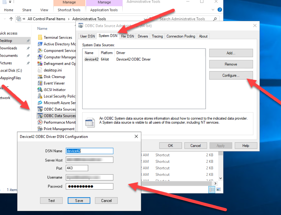The width and height of the screenshot is (281, 215).
Task: Click the Port input field
Action: pos(77,168)
